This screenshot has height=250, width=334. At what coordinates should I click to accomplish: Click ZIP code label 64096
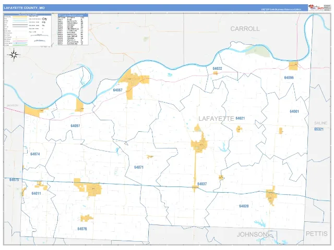(x=289, y=78)
